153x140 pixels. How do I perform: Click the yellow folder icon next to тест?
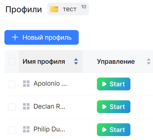point(54,9)
